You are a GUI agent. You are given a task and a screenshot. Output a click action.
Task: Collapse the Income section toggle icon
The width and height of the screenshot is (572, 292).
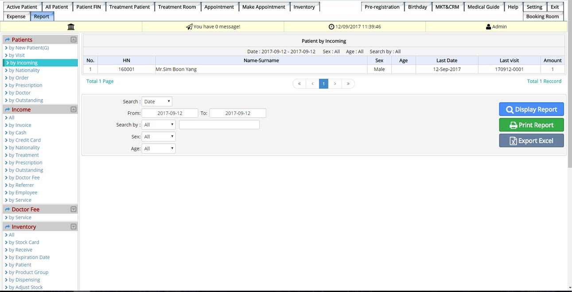click(74, 110)
